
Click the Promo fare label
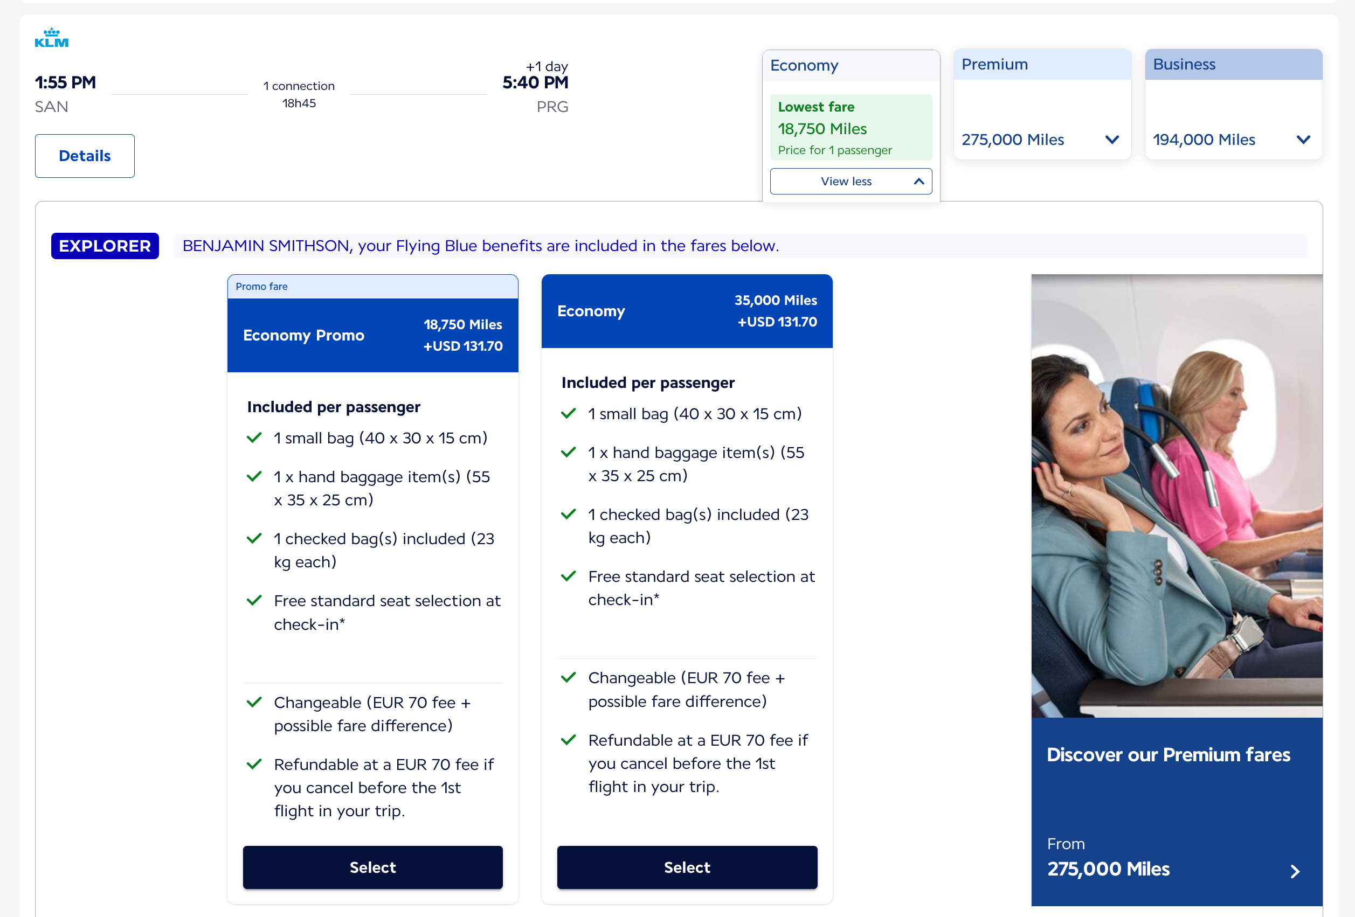[x=261, y=286]
